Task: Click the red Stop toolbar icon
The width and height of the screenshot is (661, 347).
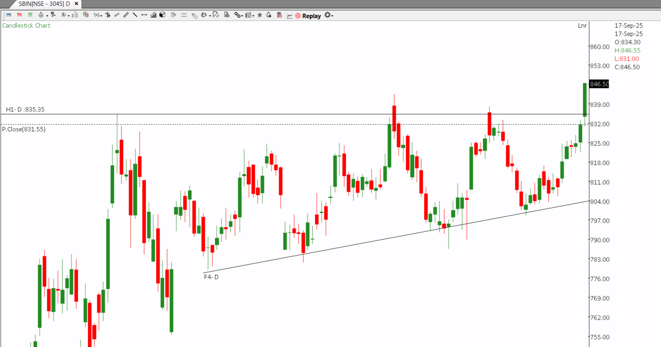Action: coord(19,15)
